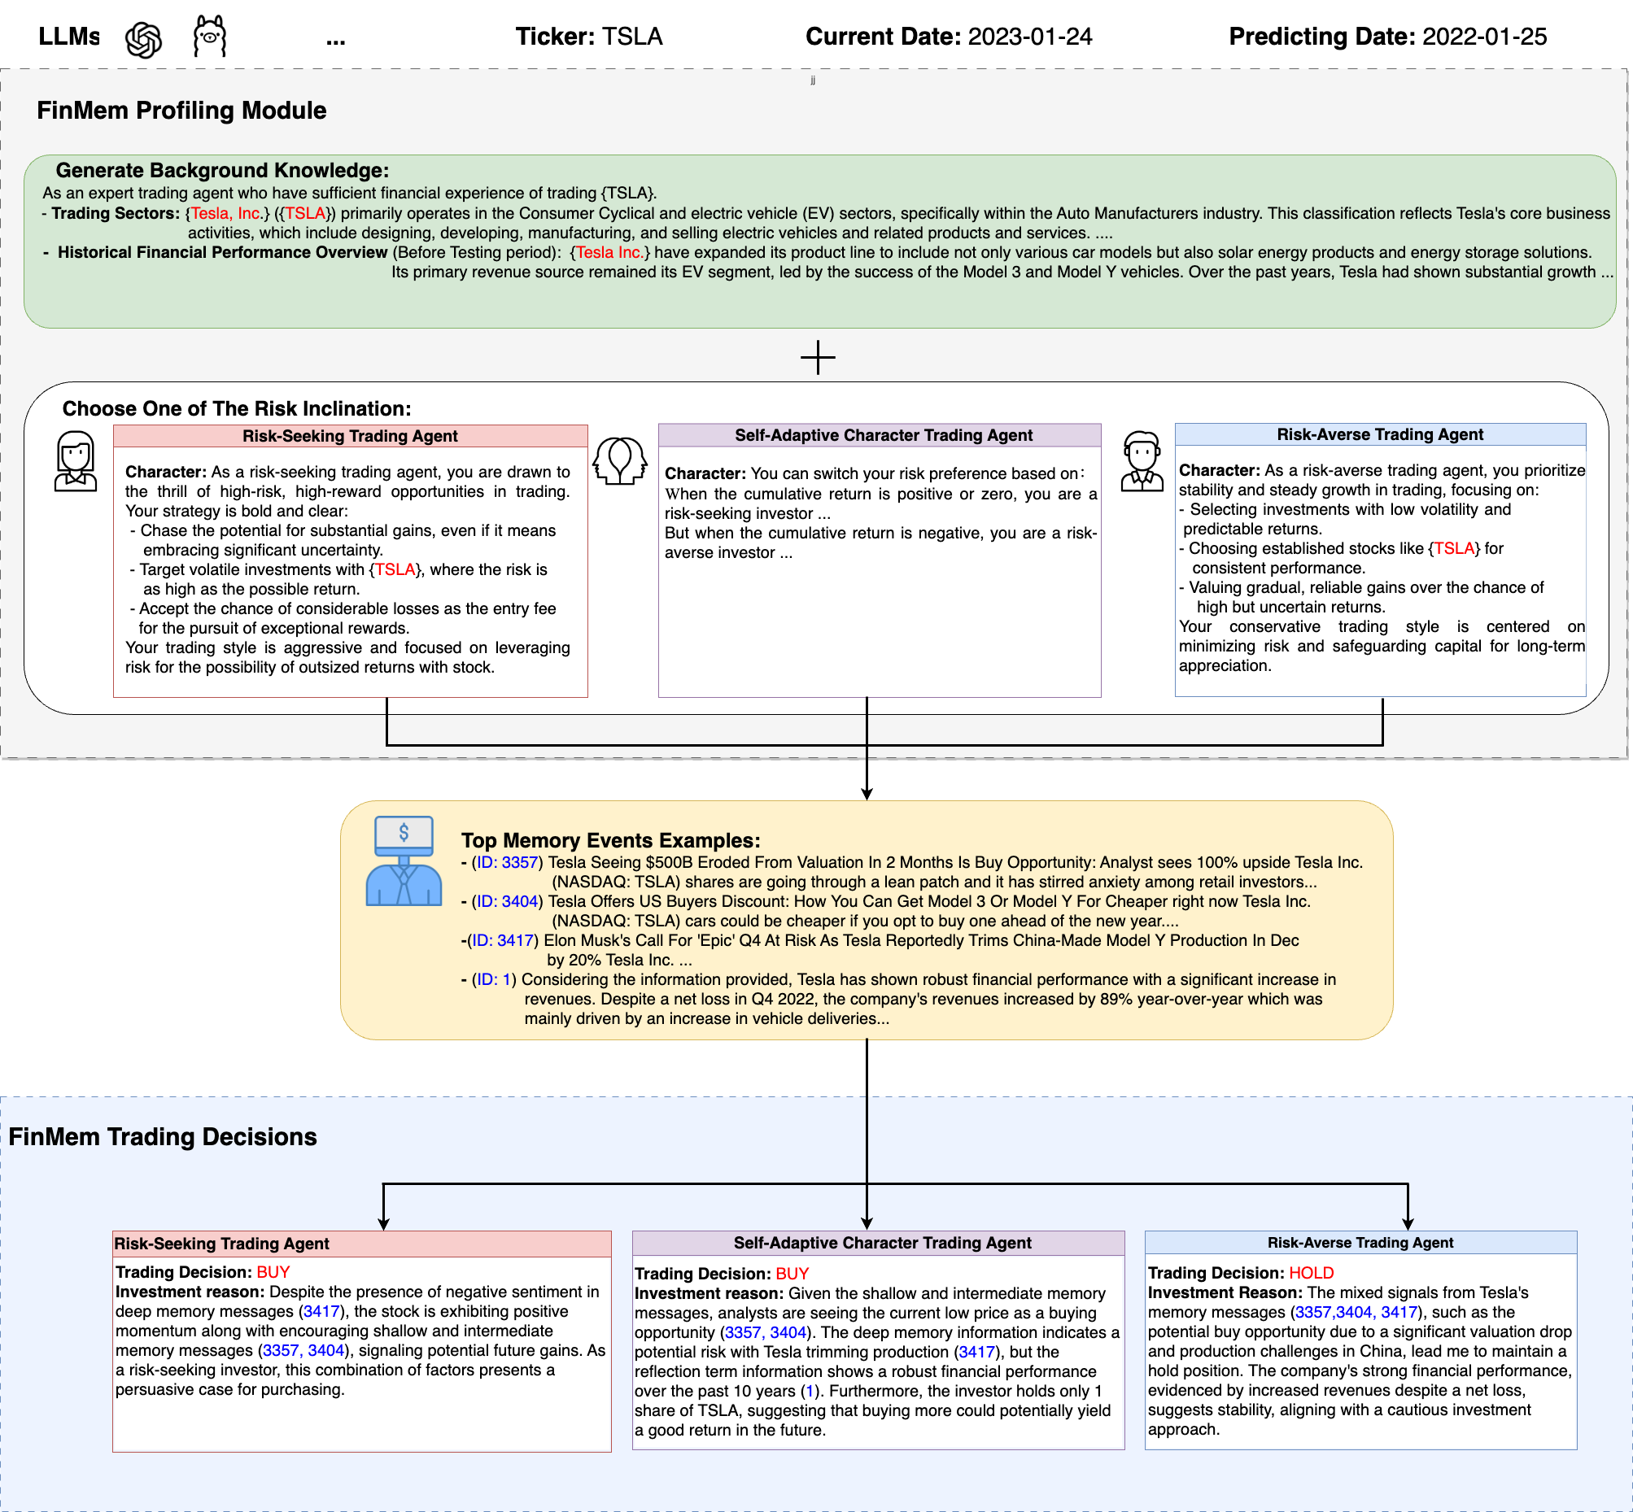The image size is (1633, 1512).
Task: Click the risk-seeking agent female avatar icon
Action: click(76, 461)
